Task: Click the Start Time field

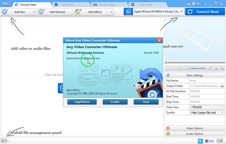Action: (x=207, y=97)
